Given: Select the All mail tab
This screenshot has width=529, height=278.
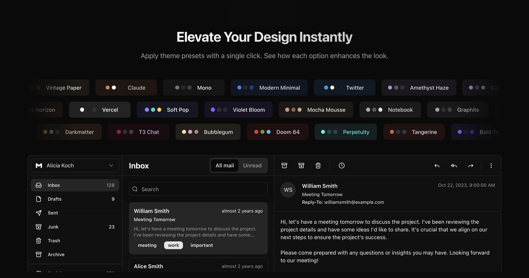Looking at the screenshot, I should pyautogui.click(x=225, y=166).
